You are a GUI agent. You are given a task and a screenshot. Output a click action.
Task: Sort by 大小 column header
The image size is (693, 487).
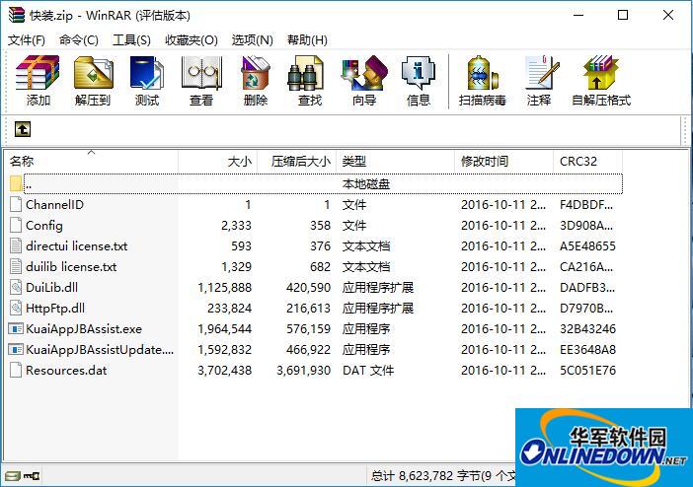pyautogui.click(x=217, y=161)
